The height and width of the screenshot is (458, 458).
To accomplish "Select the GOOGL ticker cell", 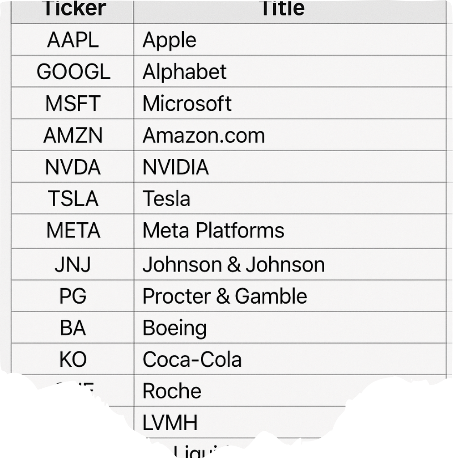I will (73, 72).
